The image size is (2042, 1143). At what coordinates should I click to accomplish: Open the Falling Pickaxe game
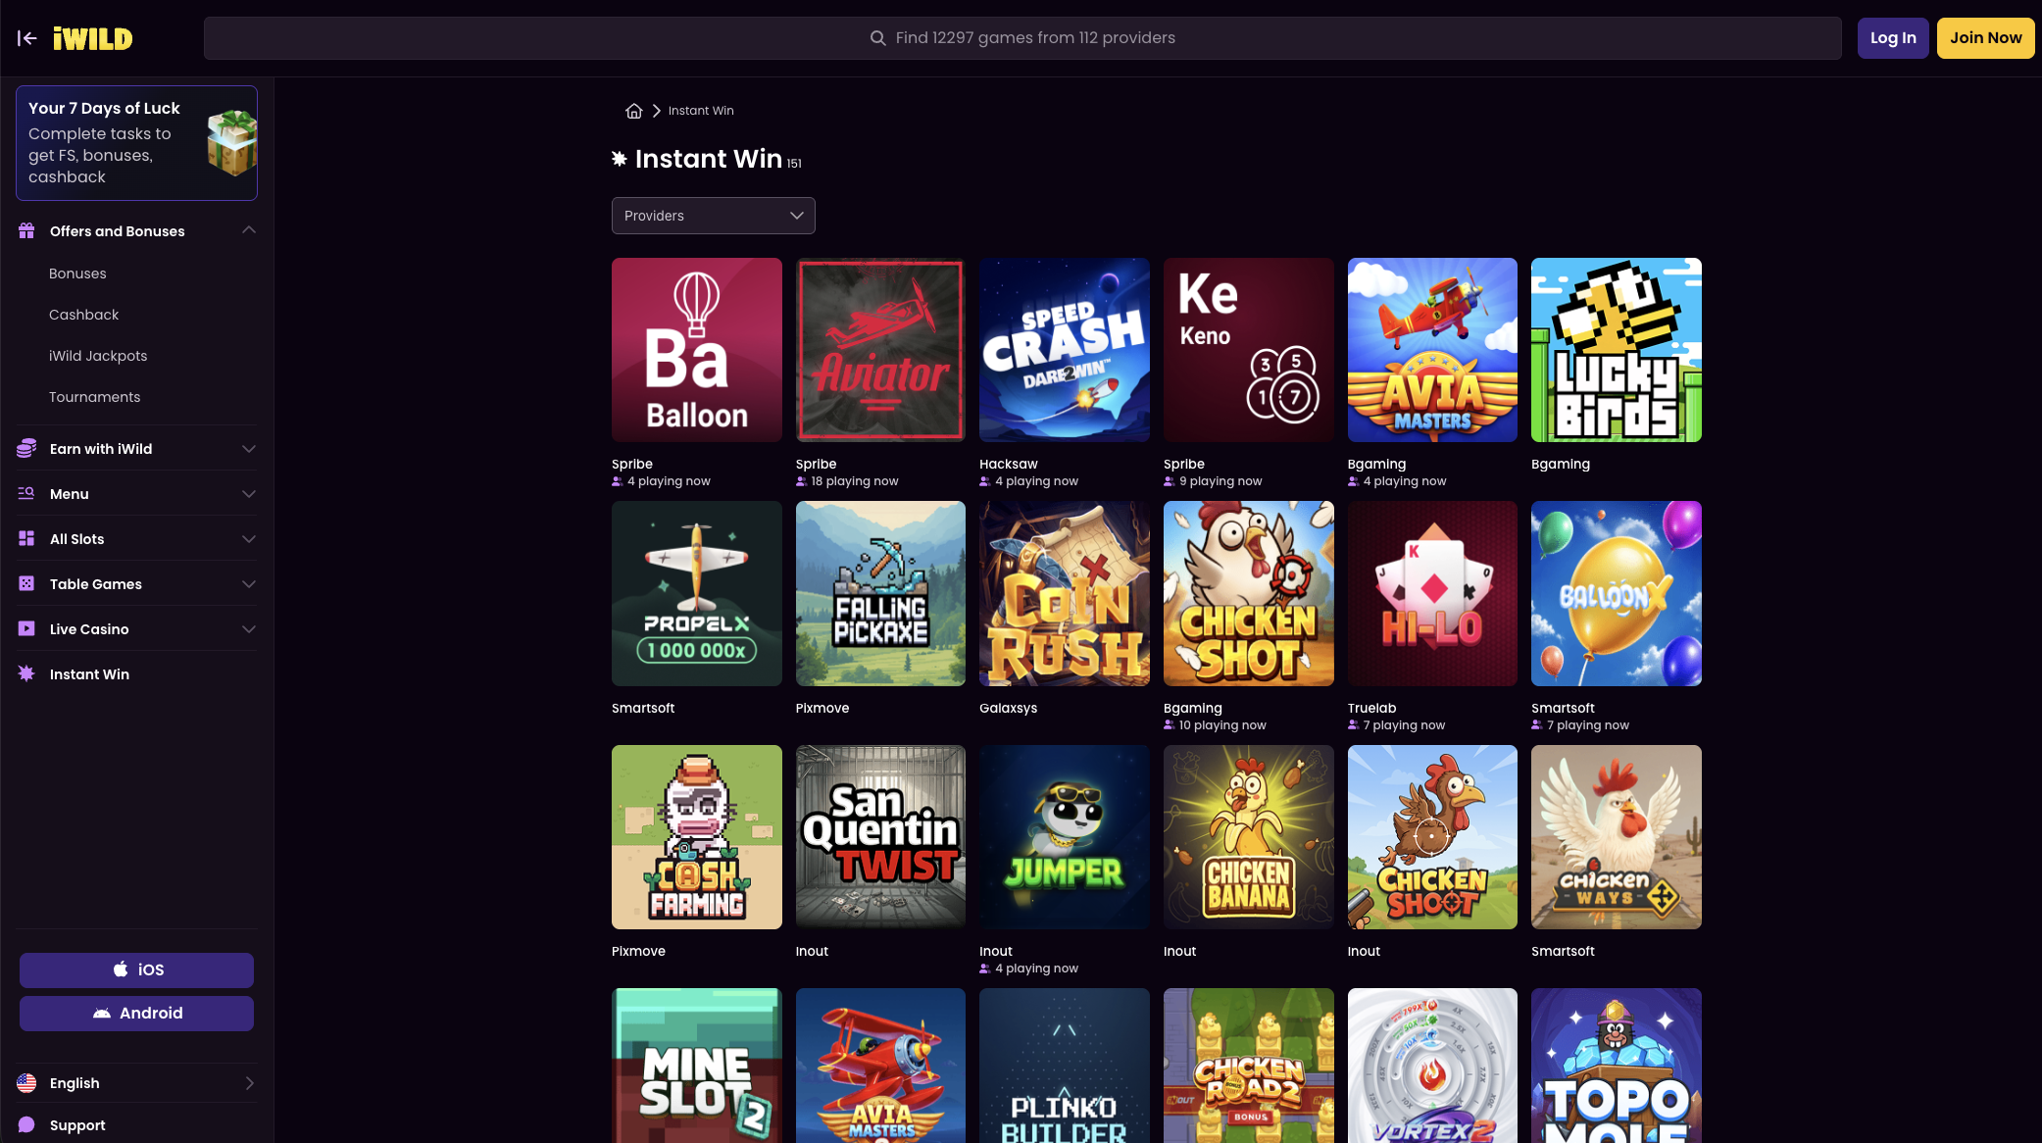pos(880,594)
